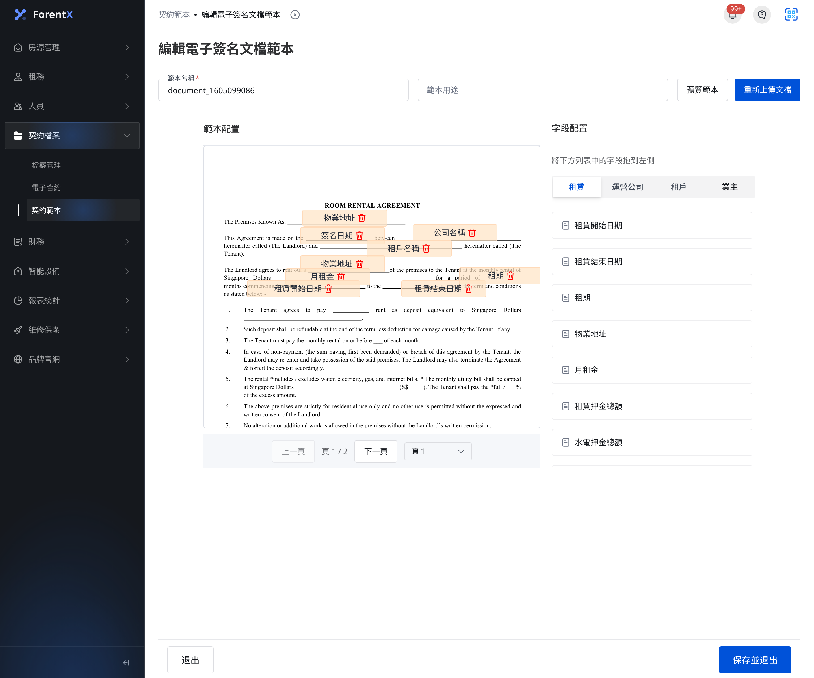Expand the 人員 sidebar menu

[x=72, y=106]
